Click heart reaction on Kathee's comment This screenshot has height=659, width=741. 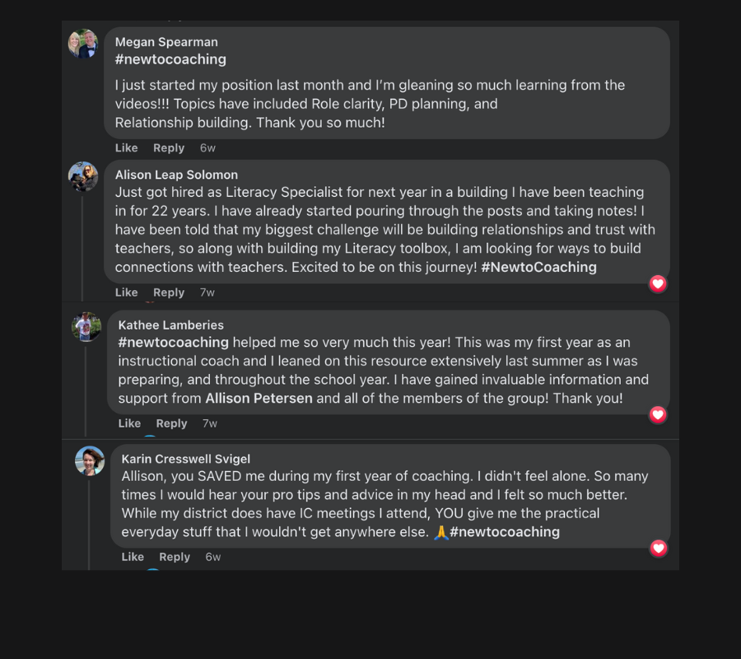pos(658,415)
